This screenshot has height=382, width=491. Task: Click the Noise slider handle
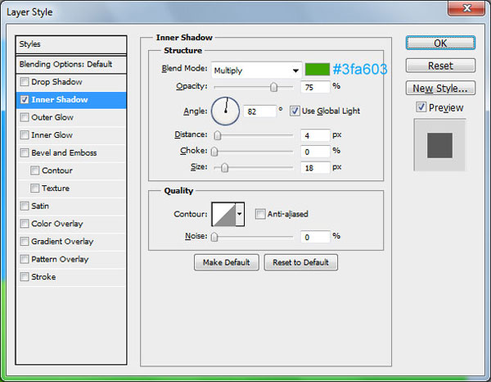pos(214,237)
